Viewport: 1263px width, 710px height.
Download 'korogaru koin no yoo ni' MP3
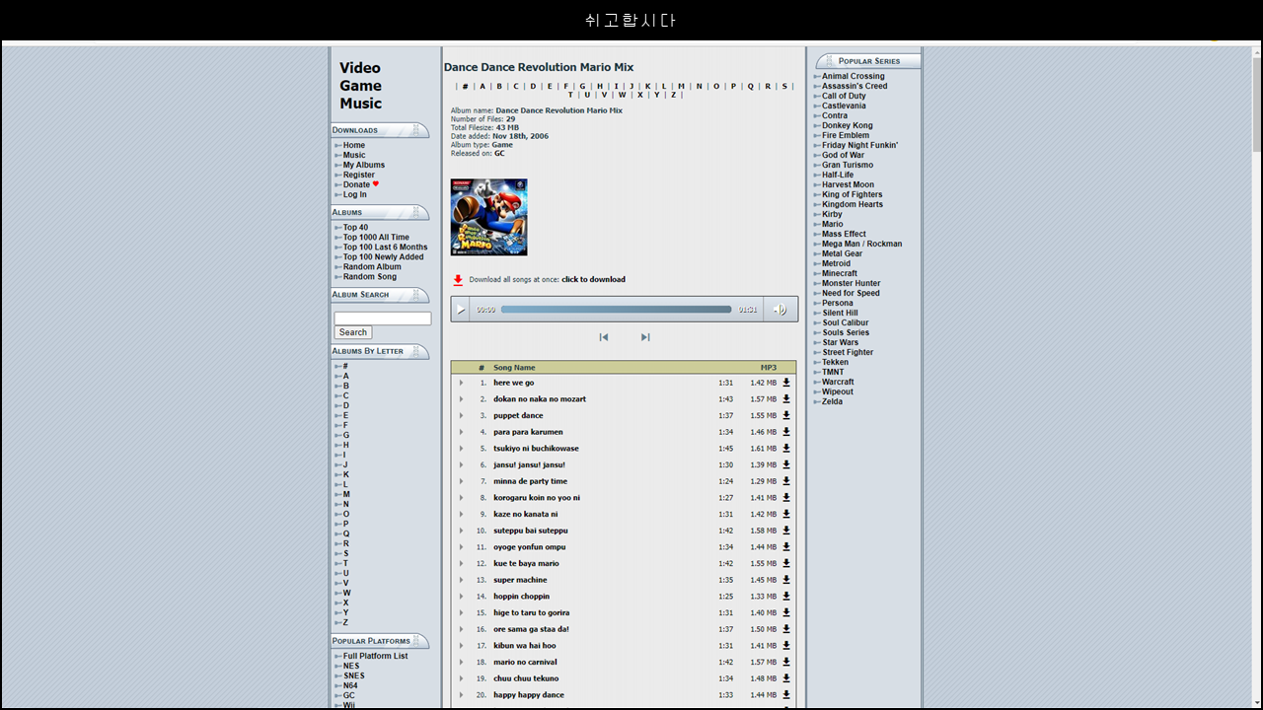click(x=786, y=498)
